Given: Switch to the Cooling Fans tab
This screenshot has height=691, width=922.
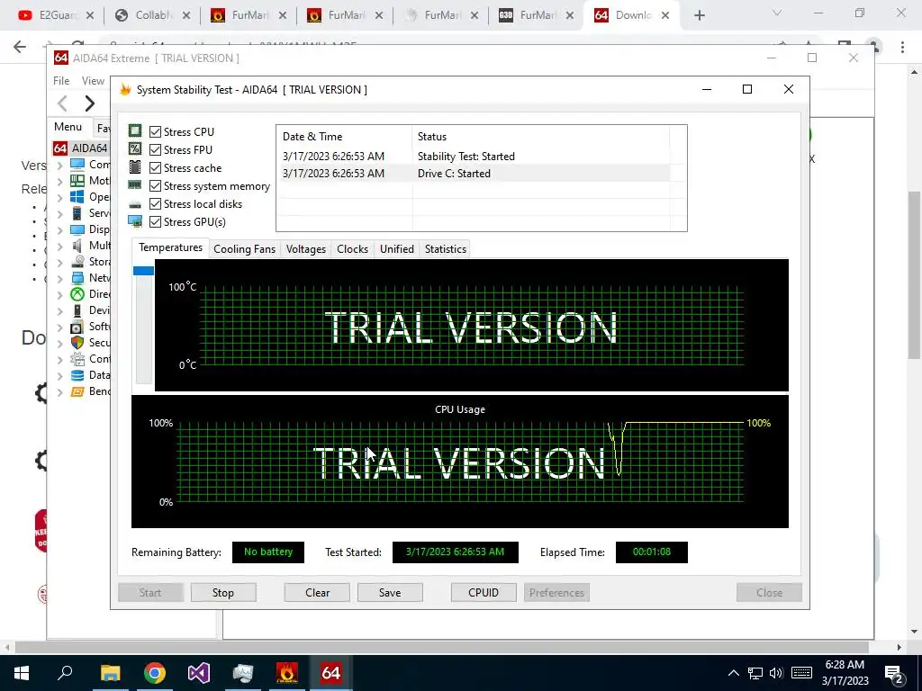Looking at the screenshot, I should pyautogui.click(x=244, y=249).
